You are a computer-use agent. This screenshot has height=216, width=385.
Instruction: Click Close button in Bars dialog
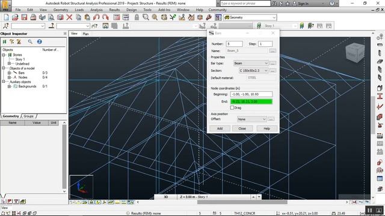coord(242,128)
